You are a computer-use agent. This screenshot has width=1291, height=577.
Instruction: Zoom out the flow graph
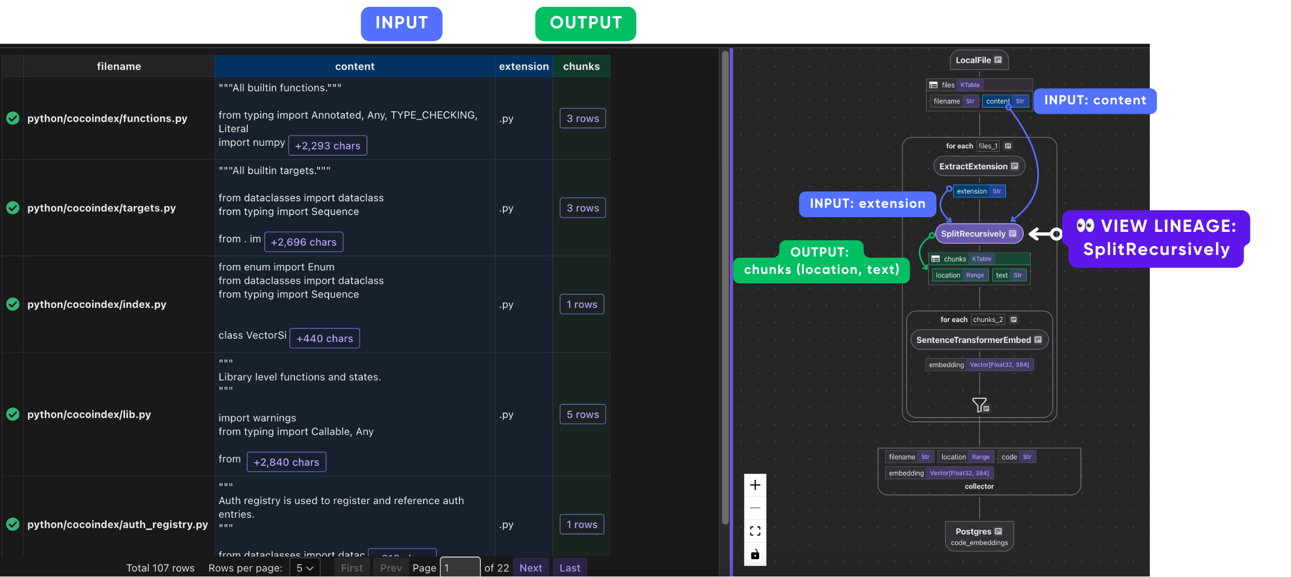point(755,508)
